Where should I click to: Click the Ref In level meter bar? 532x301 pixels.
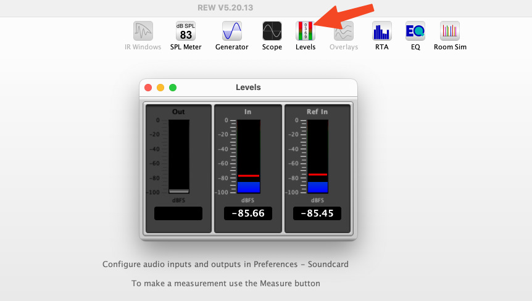point(318,157)
